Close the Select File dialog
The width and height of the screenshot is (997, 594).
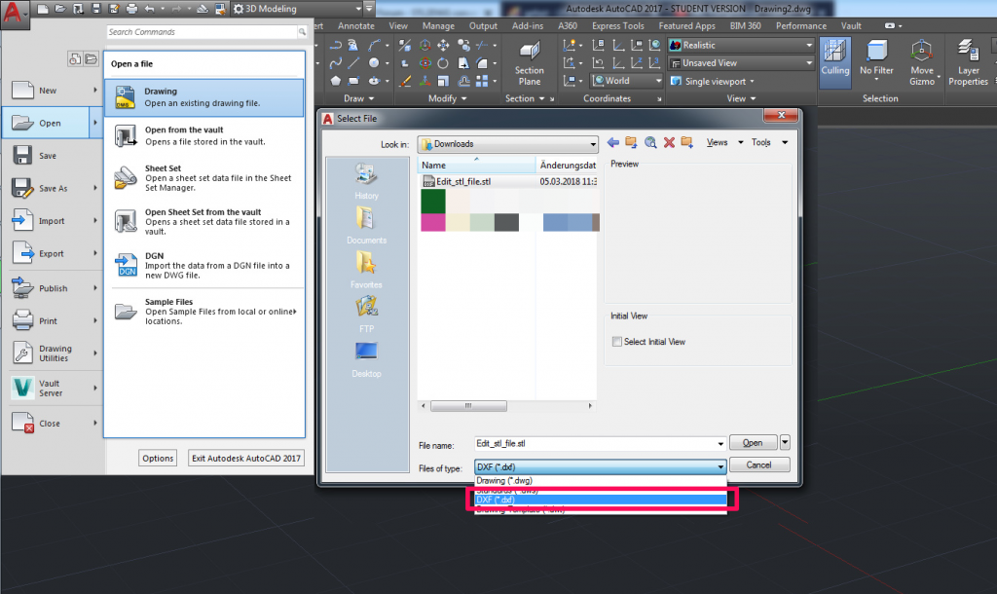click(782, 115)
